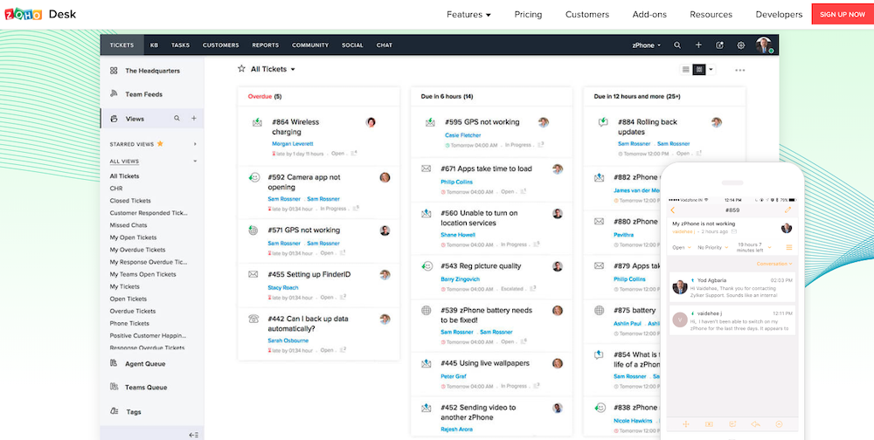This screenshot has width=874, height=440.
Task: Select the Closed Tickets view
Action: [x=130, y=201]
